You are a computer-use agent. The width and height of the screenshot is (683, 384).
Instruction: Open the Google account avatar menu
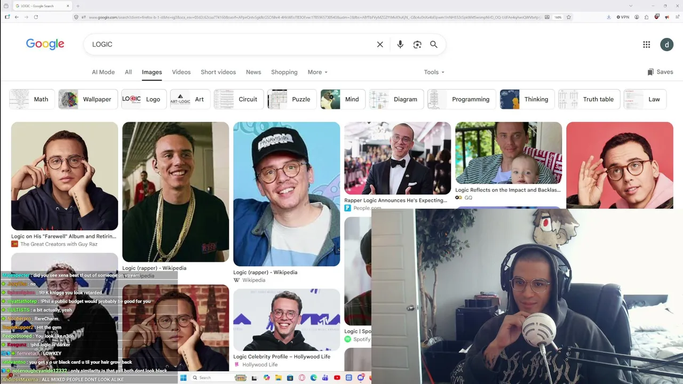point(666,45)
